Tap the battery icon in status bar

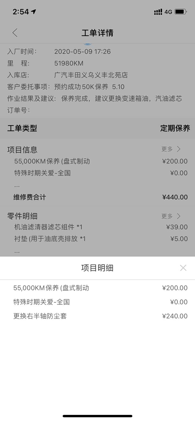tap(181, 12)
